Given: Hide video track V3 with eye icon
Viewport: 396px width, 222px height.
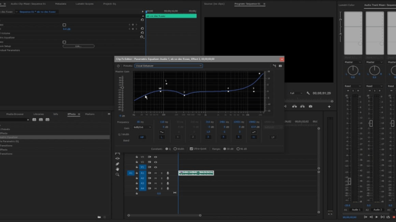Looking at the screenshot, I should tap(156, 157).
